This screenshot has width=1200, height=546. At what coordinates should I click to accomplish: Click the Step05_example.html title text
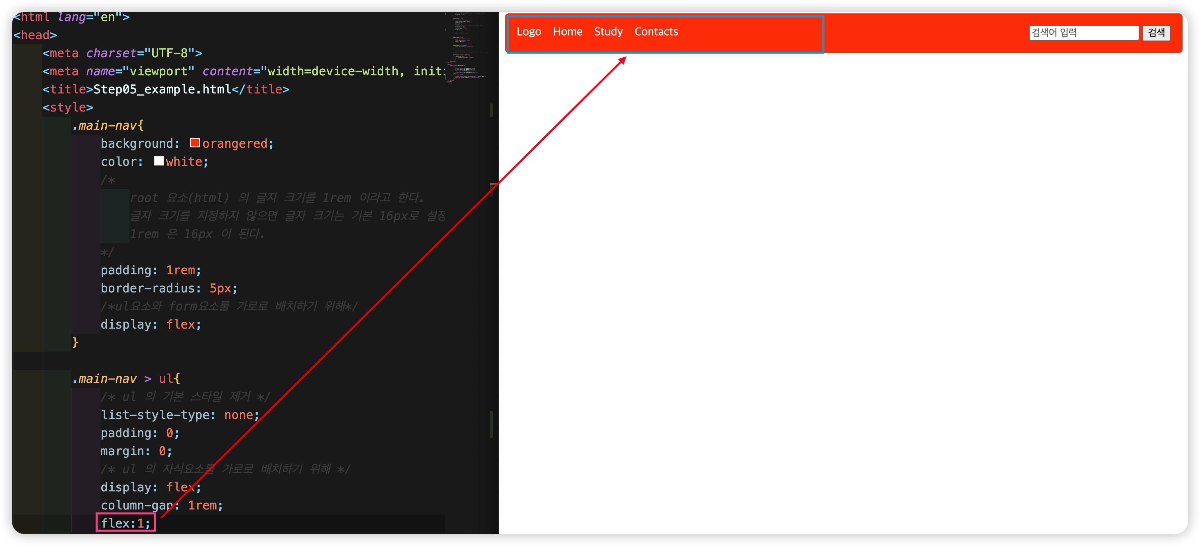(162, 89)
